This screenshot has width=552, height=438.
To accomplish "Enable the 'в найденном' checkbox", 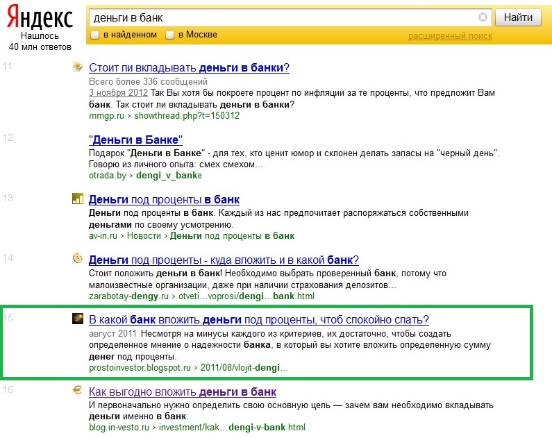I will coord(94,35).
